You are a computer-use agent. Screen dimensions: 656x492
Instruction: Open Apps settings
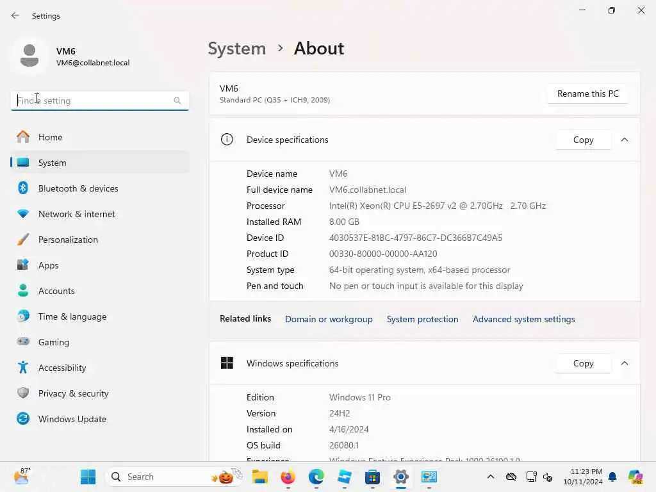tap(99, 265)
